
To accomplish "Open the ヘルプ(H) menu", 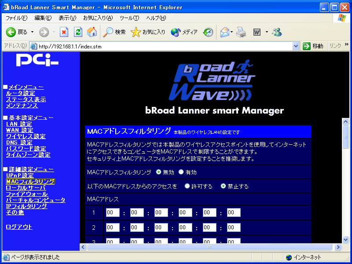I will coord(156,18).
